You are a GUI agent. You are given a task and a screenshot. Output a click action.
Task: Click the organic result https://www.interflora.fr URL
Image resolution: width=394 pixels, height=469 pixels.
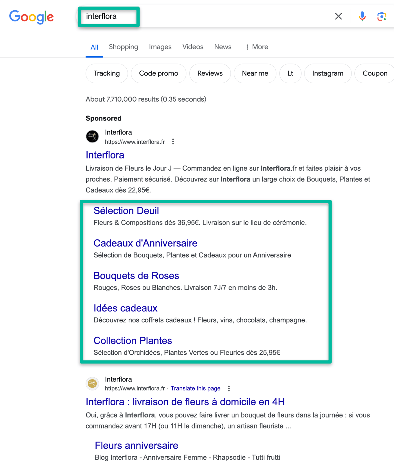click(135, 388)
